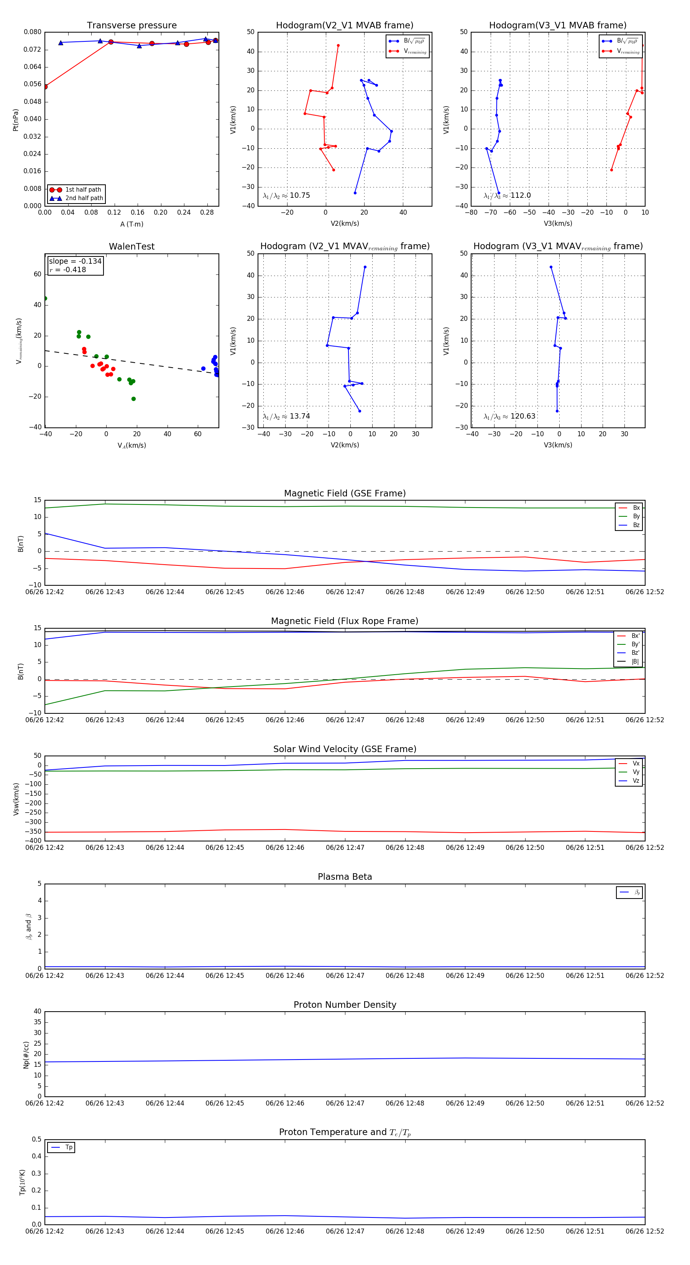Screen dimensions: 690x1265
Task: Click 'Magnetic Field (Flux Rope Frame)' title
Action: tap(345, 621)
